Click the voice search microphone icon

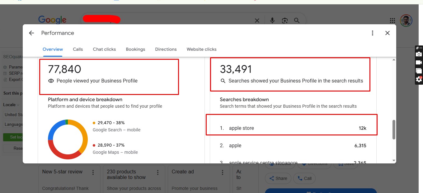pos(272,21)
